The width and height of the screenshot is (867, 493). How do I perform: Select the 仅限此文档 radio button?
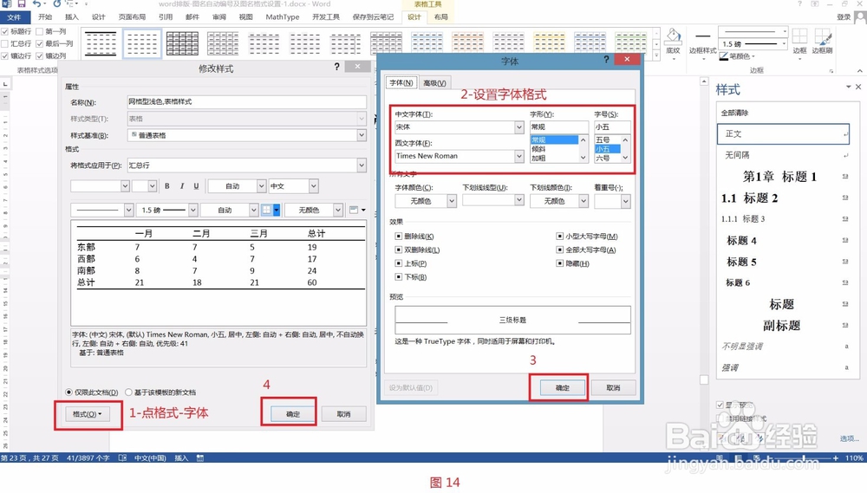(69, 392)
